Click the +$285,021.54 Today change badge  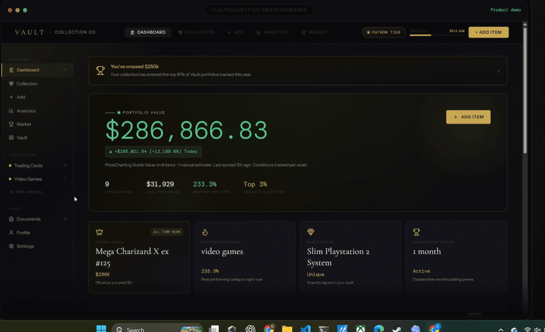[153, 151]
